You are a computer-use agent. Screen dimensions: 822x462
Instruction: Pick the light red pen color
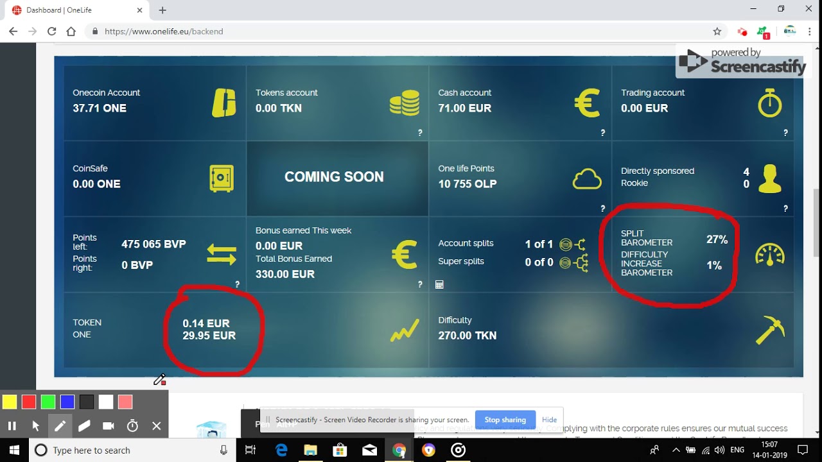tap(125, 402)
